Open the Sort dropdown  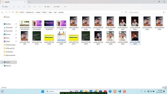click(47, 7)
